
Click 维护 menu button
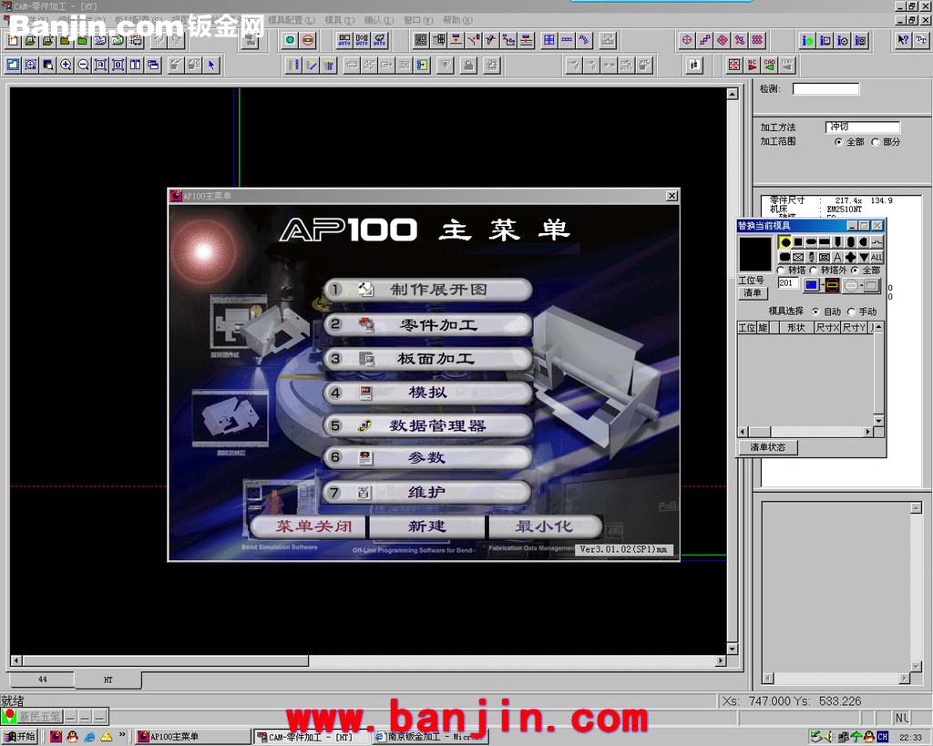[427, 493]
